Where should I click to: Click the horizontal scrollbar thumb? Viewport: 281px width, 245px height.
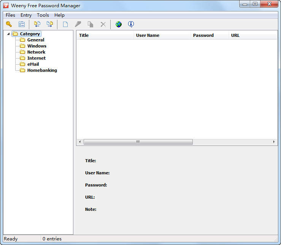138,142
